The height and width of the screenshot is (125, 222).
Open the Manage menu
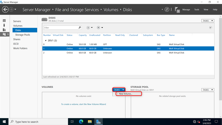click(x=186, y=9)
